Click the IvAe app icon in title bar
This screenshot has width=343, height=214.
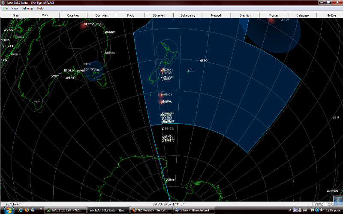coord(3,3)
